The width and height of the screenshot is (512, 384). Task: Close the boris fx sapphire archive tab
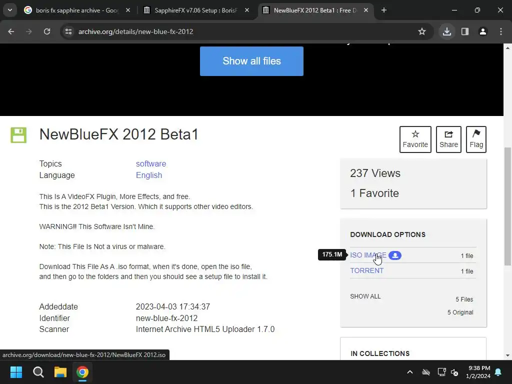[128, 10]
